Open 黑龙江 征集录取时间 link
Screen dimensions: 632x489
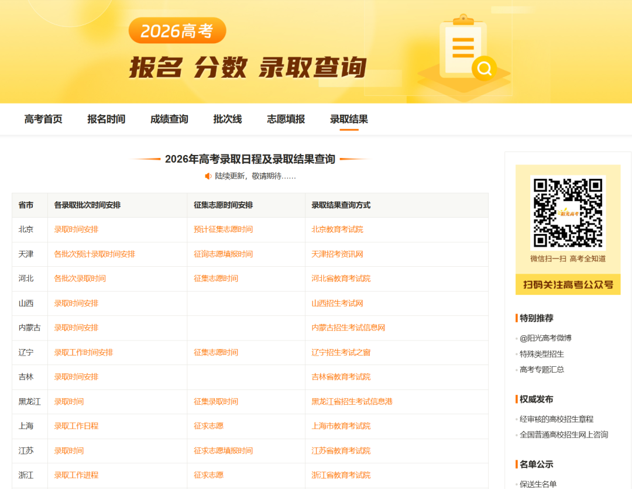[x=216, y=402]
